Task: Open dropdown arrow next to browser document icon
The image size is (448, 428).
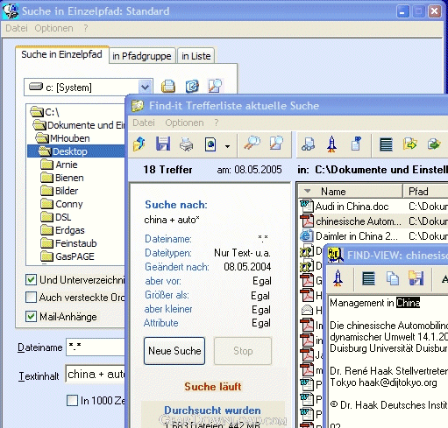Action: click(x=227, y=146)
